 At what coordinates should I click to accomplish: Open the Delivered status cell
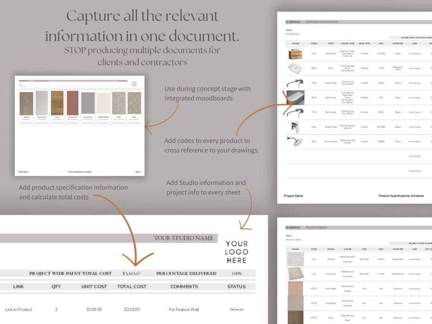[236, 309]
